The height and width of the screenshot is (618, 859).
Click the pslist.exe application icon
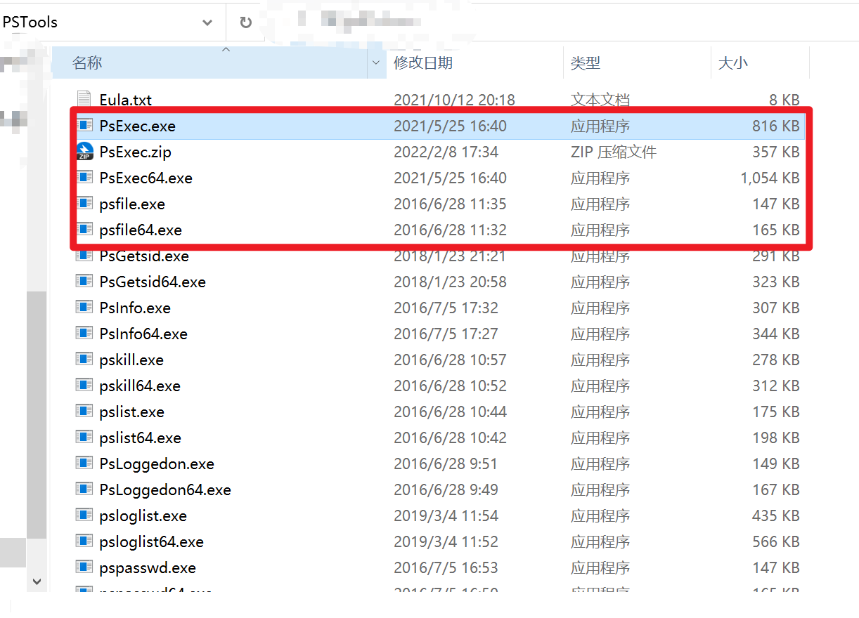tap(84, 412)
